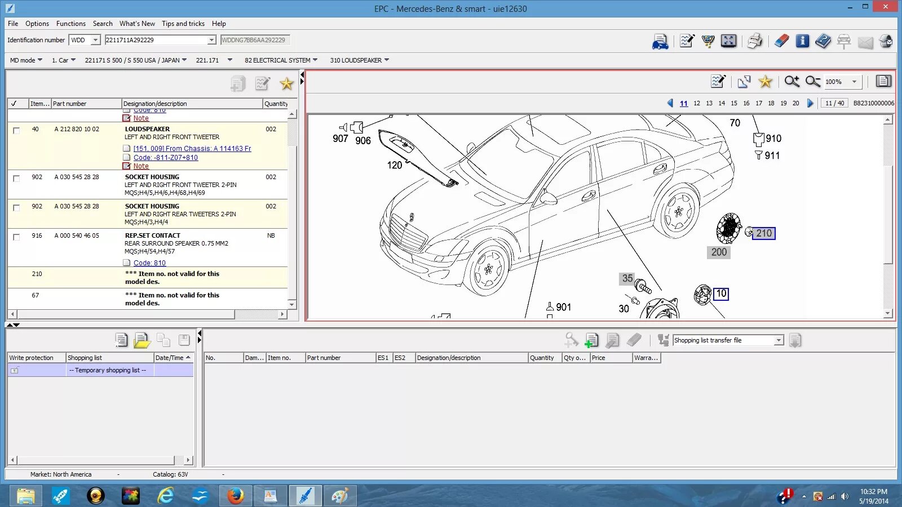Open the book catalog icon

[823, 41]
